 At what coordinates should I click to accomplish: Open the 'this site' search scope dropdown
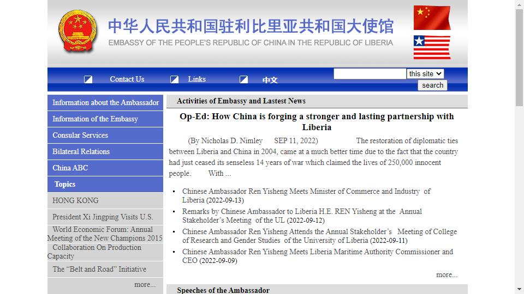tap(425, 73)
